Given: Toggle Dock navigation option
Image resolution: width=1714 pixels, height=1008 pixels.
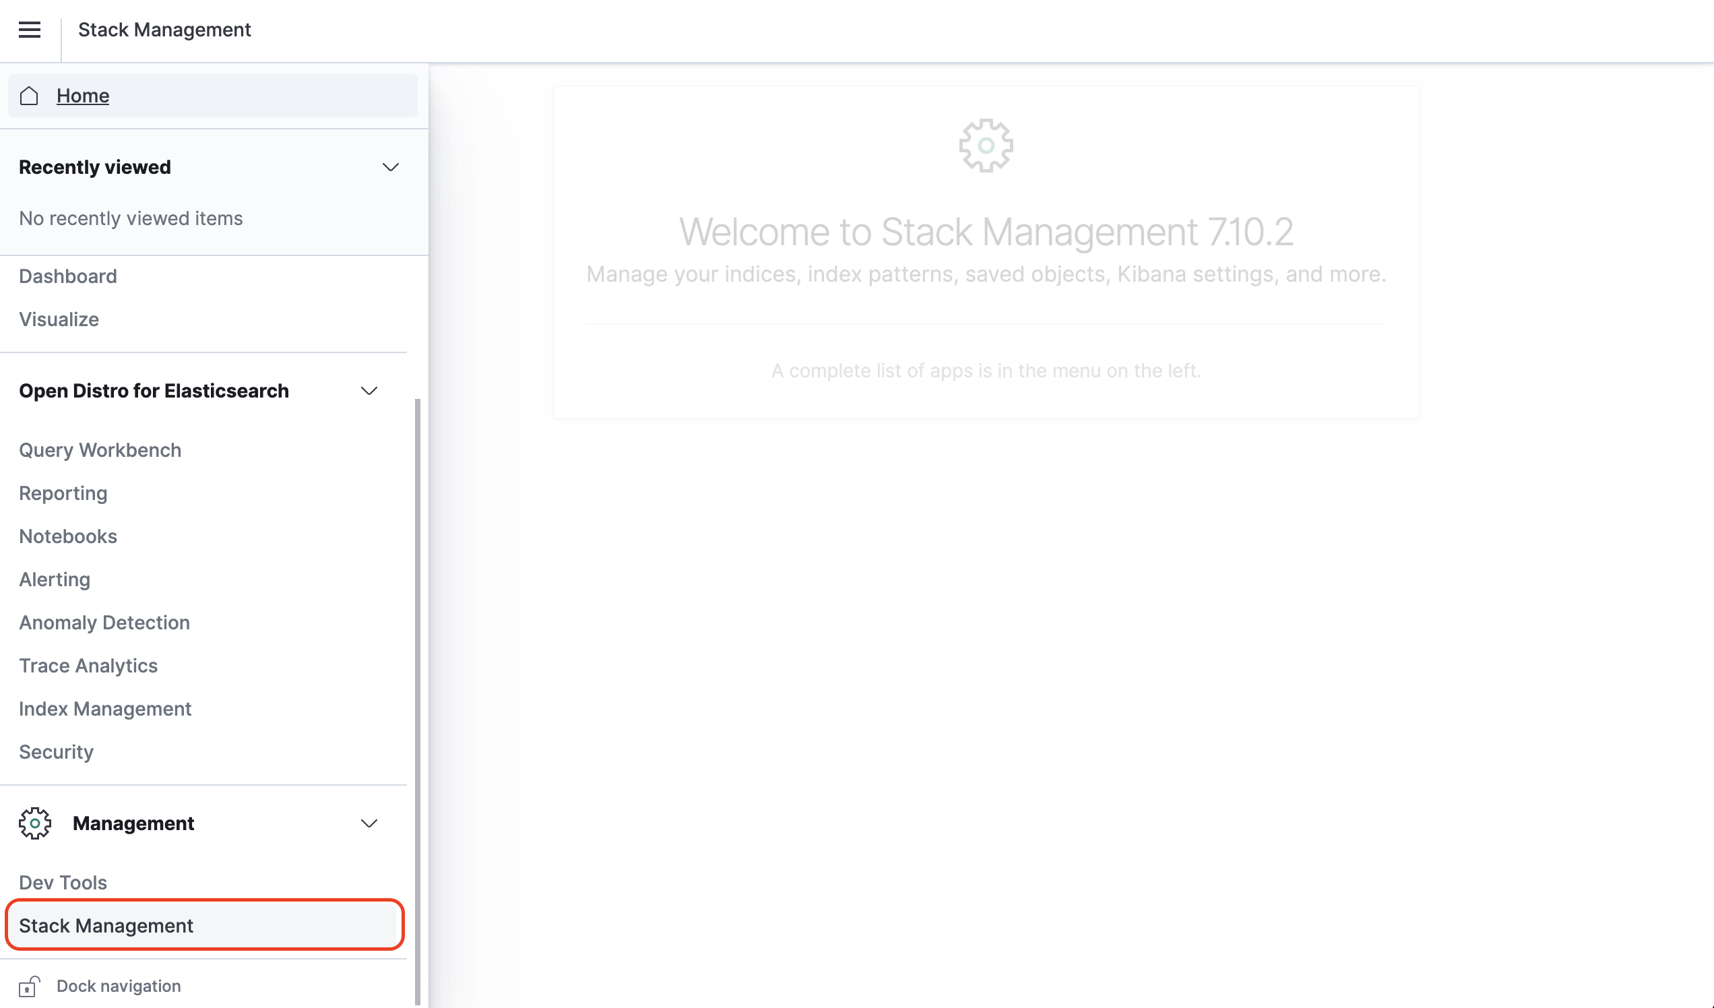Looking at the screenshot, I should [x=119, y=986].
